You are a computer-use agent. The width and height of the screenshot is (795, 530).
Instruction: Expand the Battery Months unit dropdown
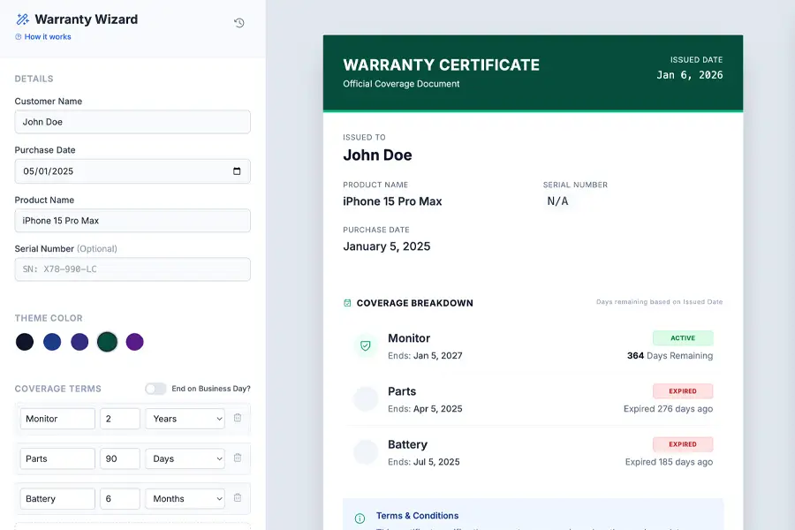pyautogui.click(x=185, y=499)
